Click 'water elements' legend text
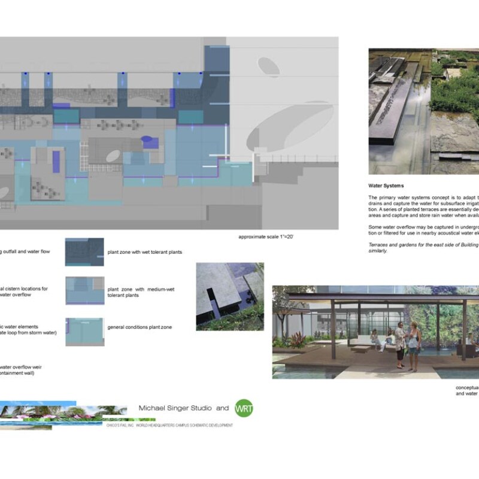Image resolution: width=479 pixels, height=479 pixels. 28,330
